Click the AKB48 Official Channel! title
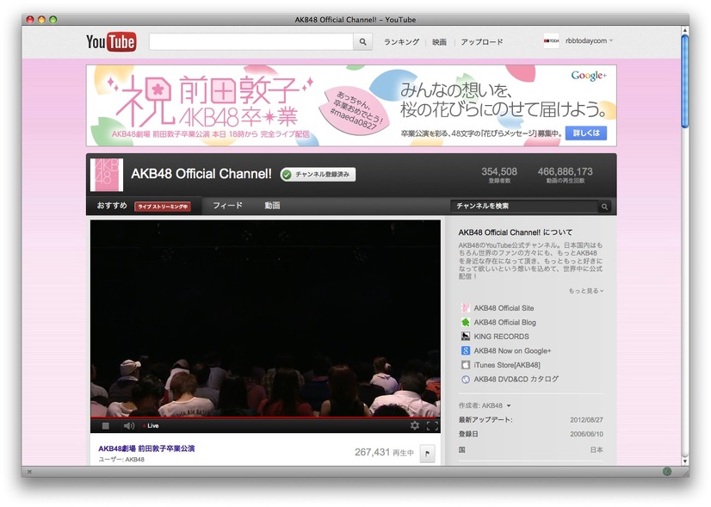This screenshot has height=507, width=711. pyautogui.click(x=201, y=174)
